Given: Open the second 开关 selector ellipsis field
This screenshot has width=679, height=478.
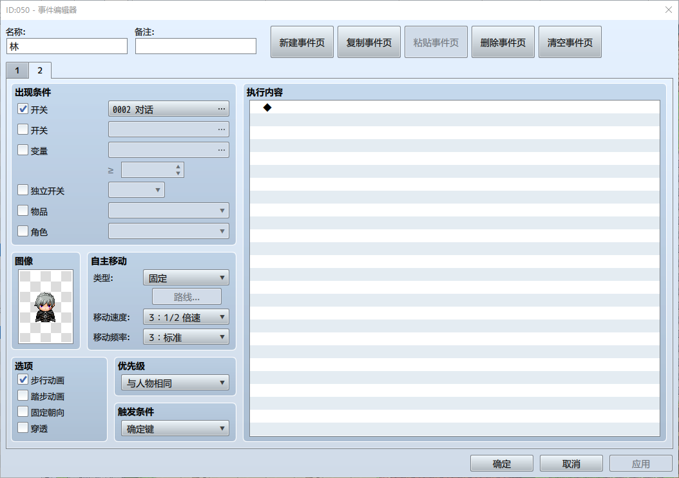Looking at the screenshot, I should [x=168, y=129].
